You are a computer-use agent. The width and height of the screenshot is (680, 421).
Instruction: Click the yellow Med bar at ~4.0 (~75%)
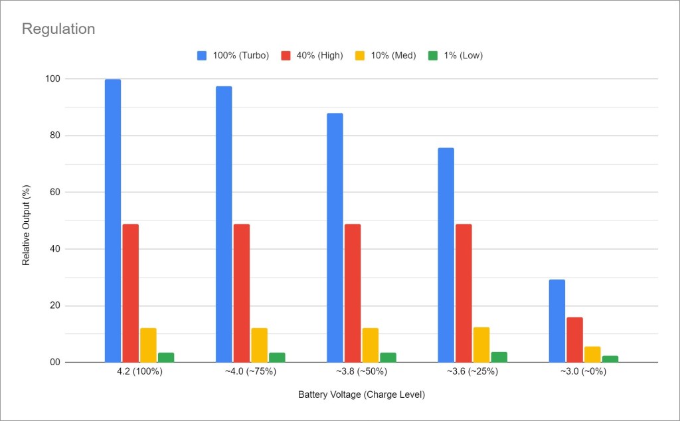(x=260, y=345)
